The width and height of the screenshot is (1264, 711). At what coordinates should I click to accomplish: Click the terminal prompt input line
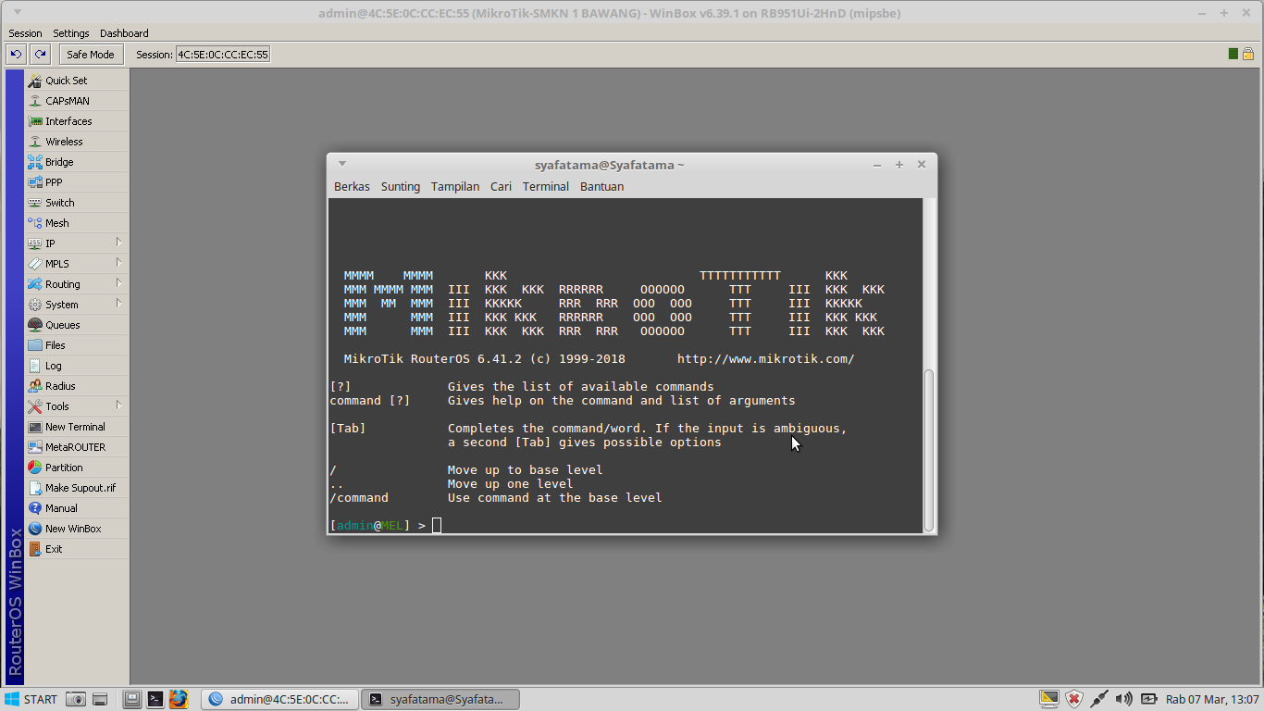(x=626, y=525)
